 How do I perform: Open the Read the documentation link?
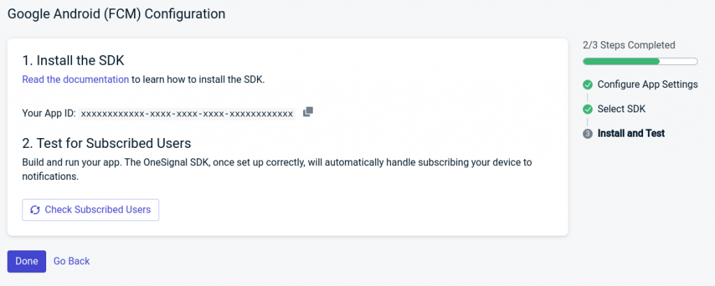(75, 80)
